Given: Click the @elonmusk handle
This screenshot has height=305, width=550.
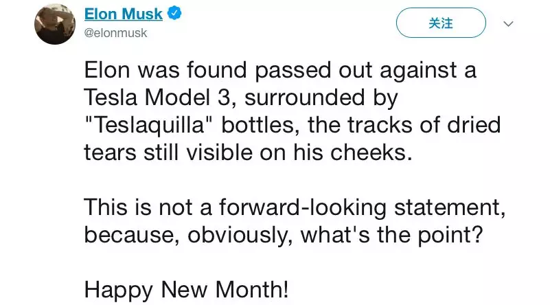Looking at the screenshot, I should click(115, 33).
